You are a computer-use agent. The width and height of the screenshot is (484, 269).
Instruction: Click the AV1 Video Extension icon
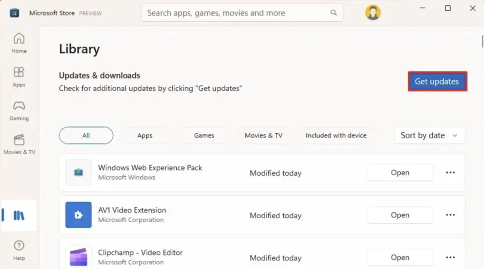coord(78,215)
